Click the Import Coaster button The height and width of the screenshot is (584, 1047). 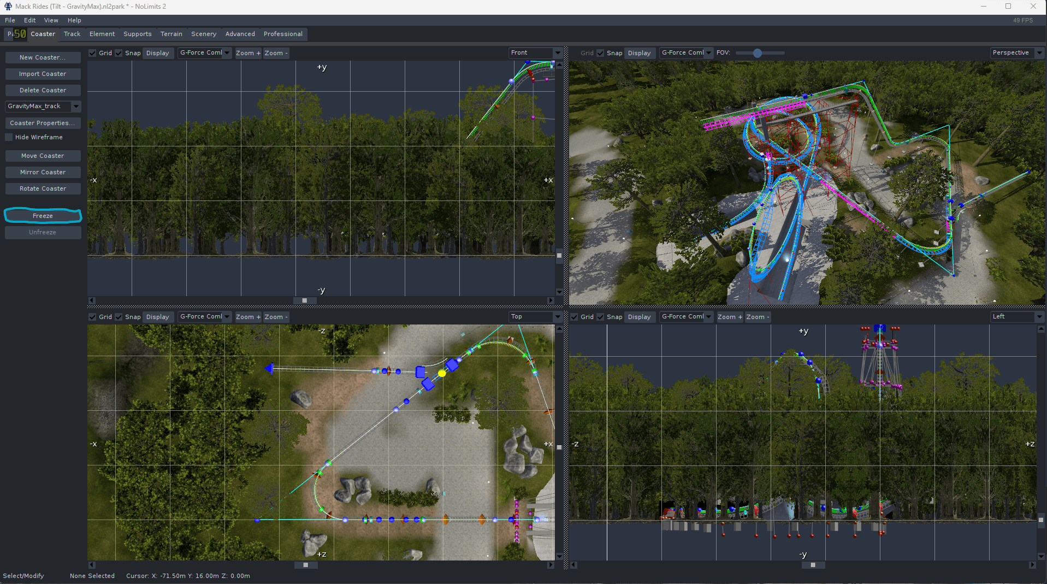(43, 74)
